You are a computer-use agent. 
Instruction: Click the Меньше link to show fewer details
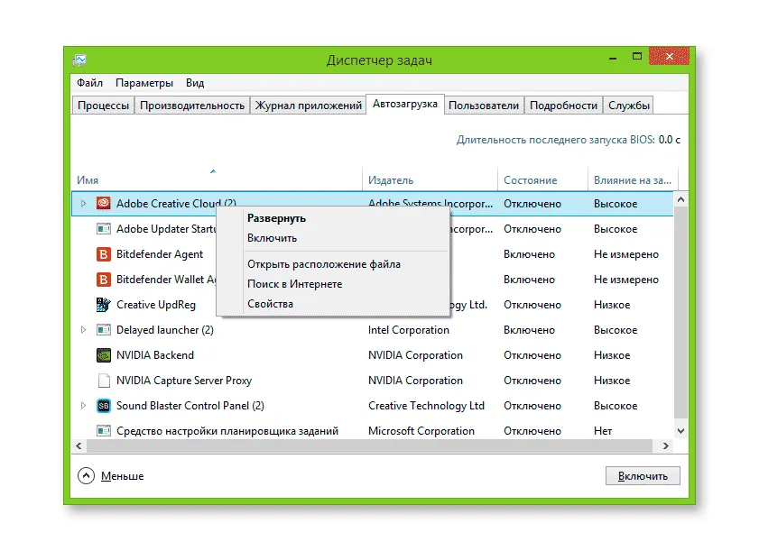[122, 476]
